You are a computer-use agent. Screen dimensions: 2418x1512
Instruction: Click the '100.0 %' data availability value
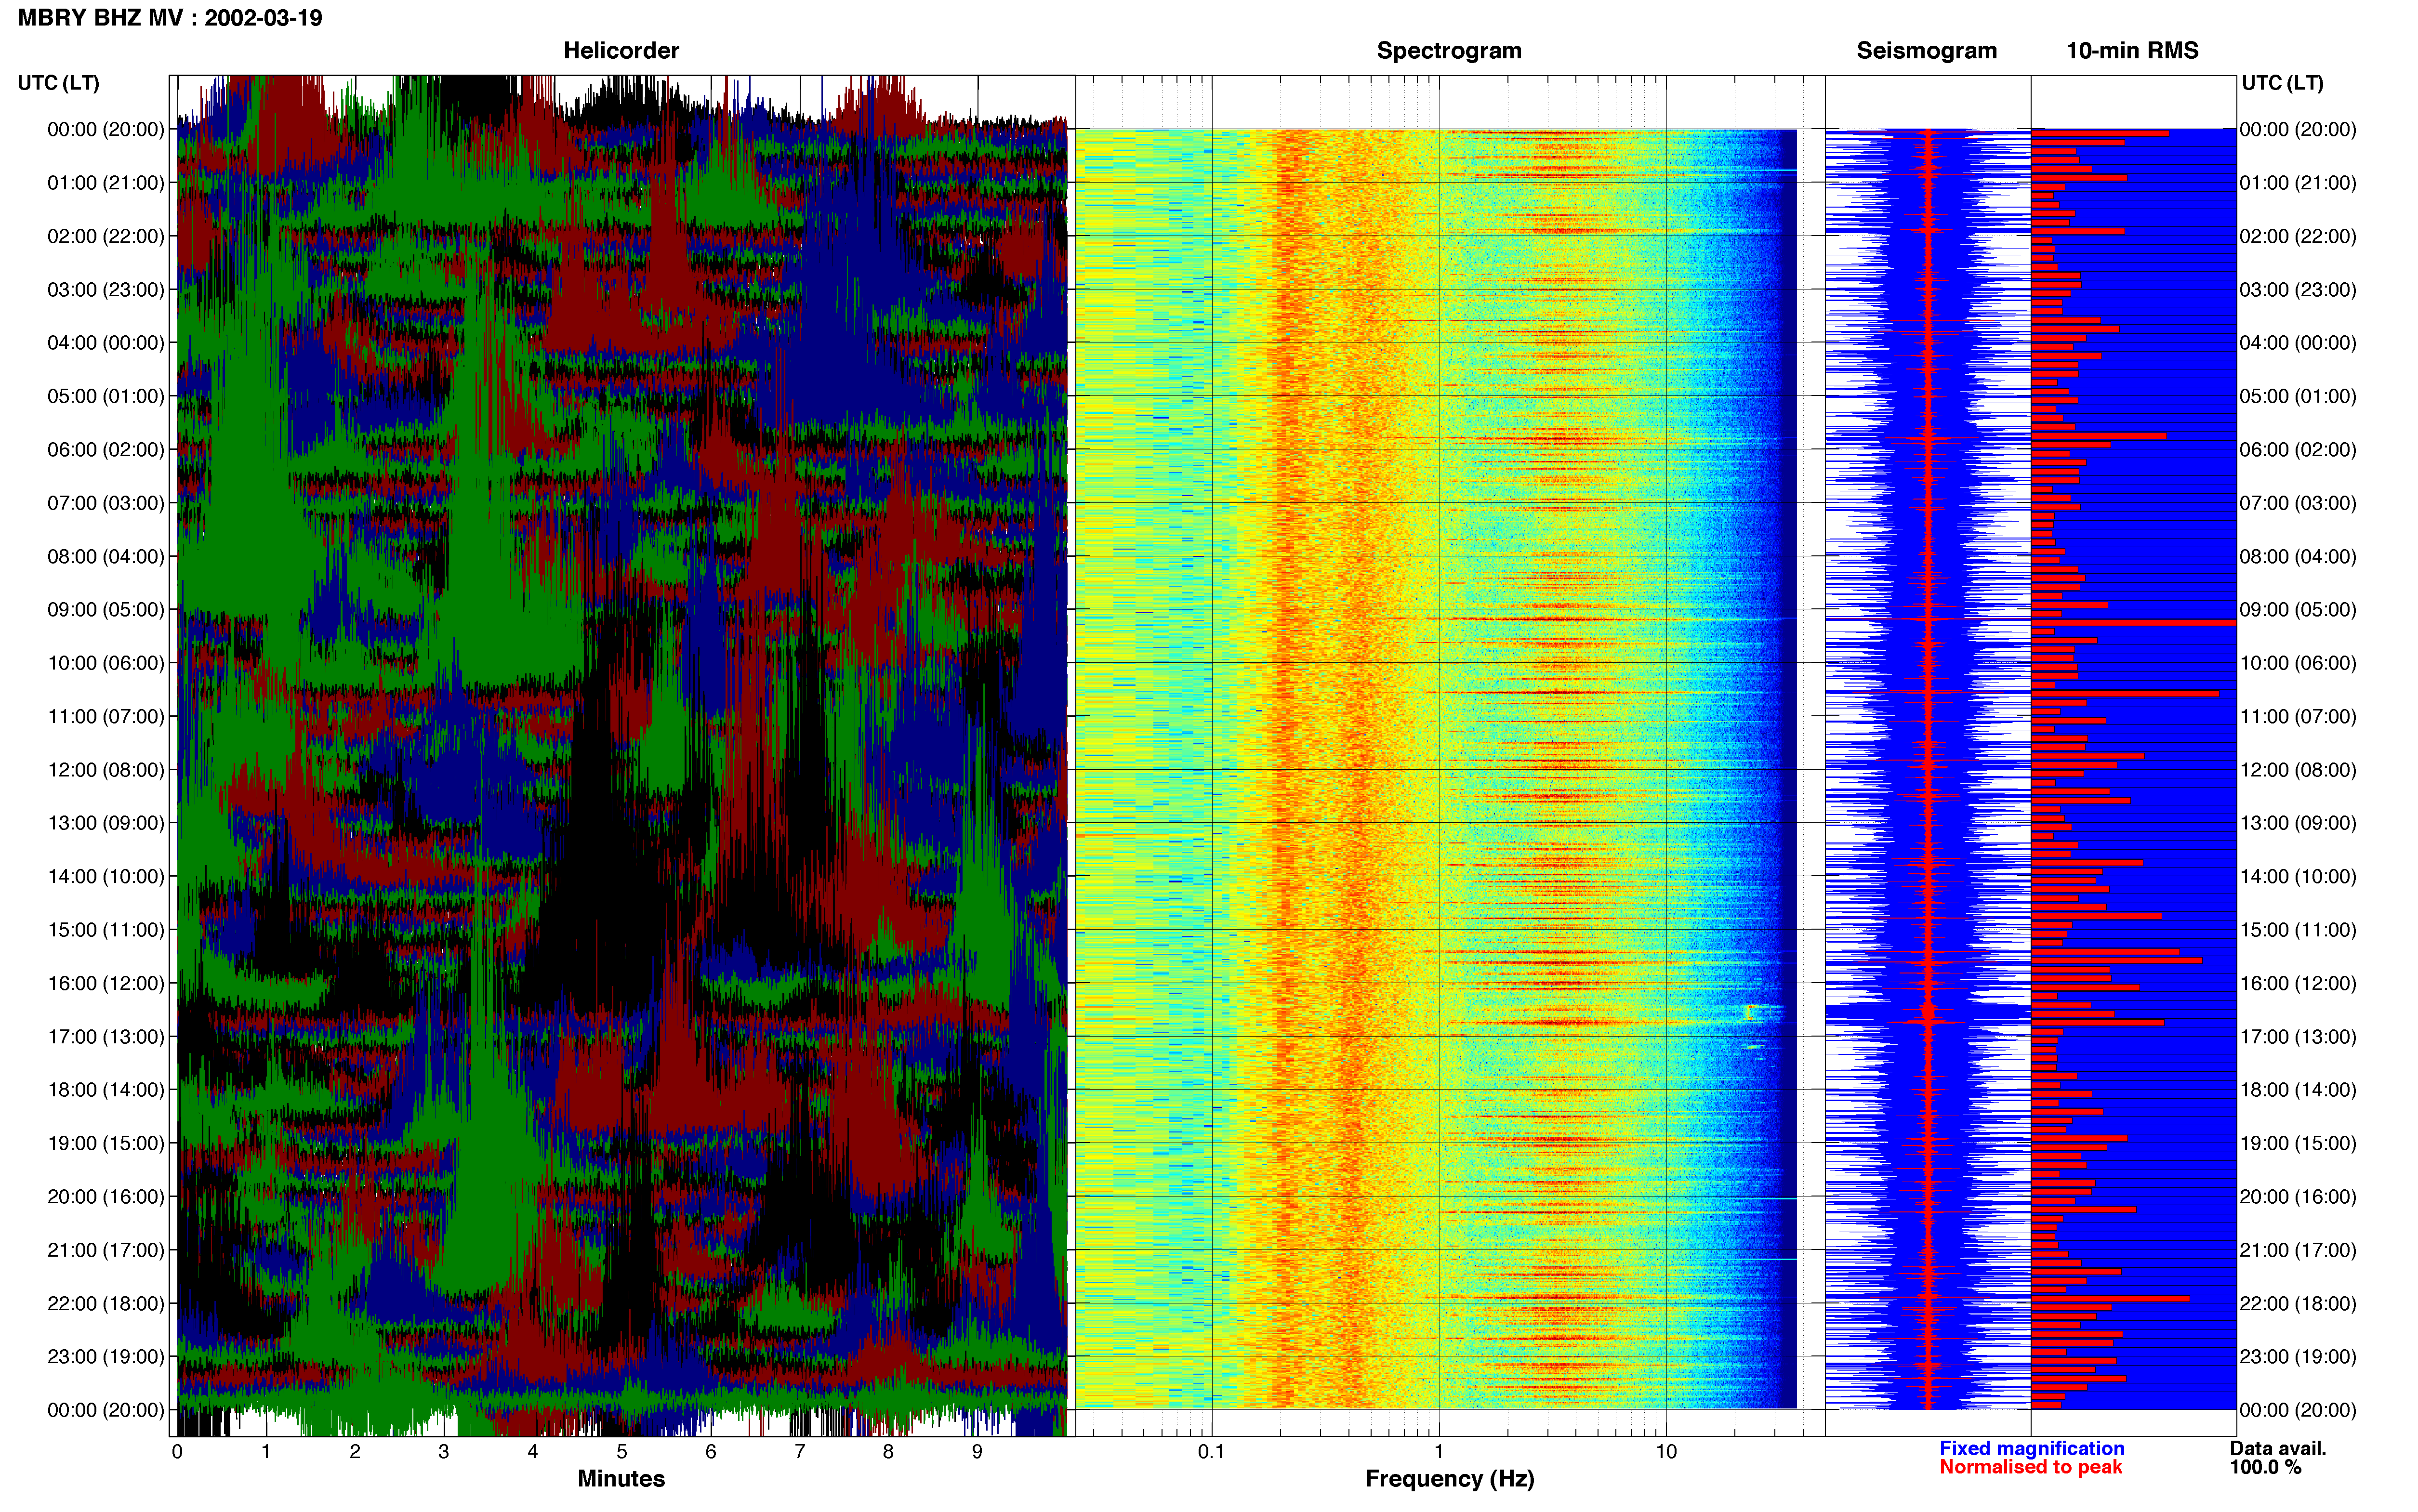click(2265, 1467)
